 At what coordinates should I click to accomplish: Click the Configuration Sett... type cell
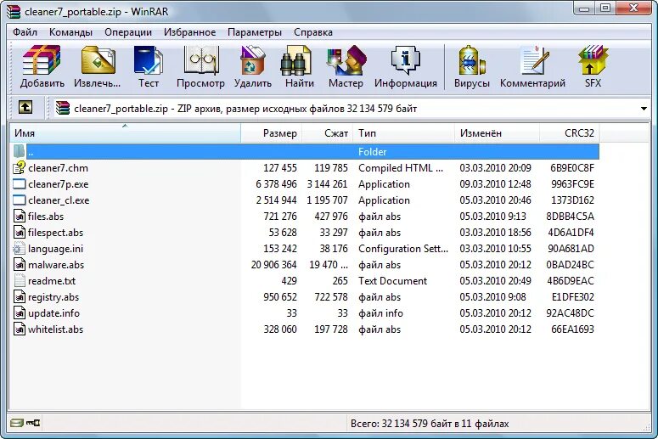[x=402, y=249]
